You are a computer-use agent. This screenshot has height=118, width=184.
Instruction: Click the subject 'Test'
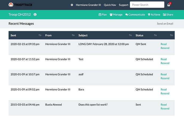click(x=81, y=59)
